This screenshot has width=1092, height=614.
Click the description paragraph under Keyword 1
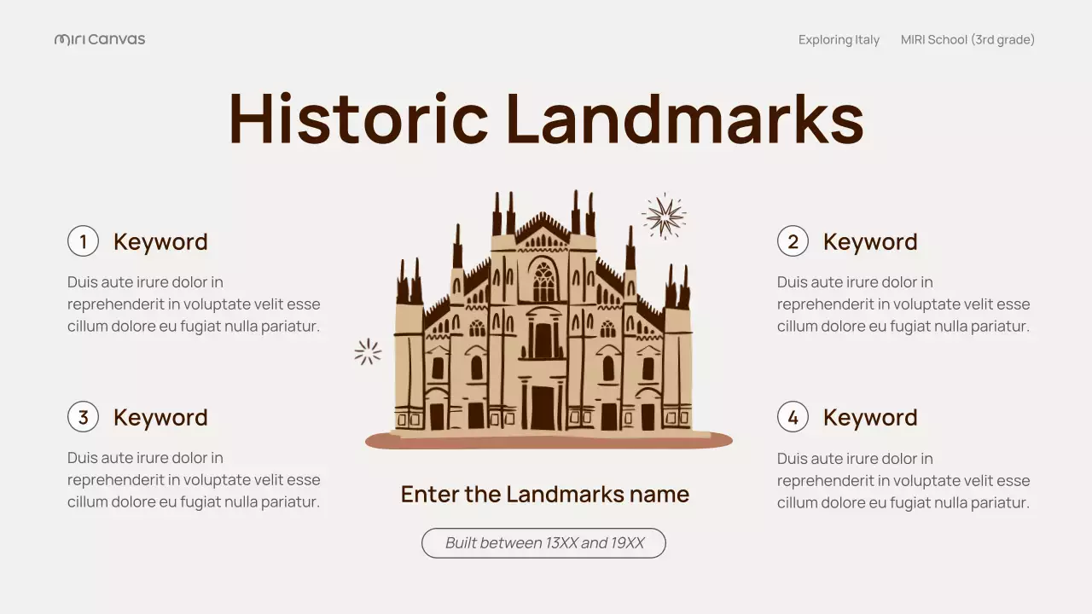pos(194,304)
